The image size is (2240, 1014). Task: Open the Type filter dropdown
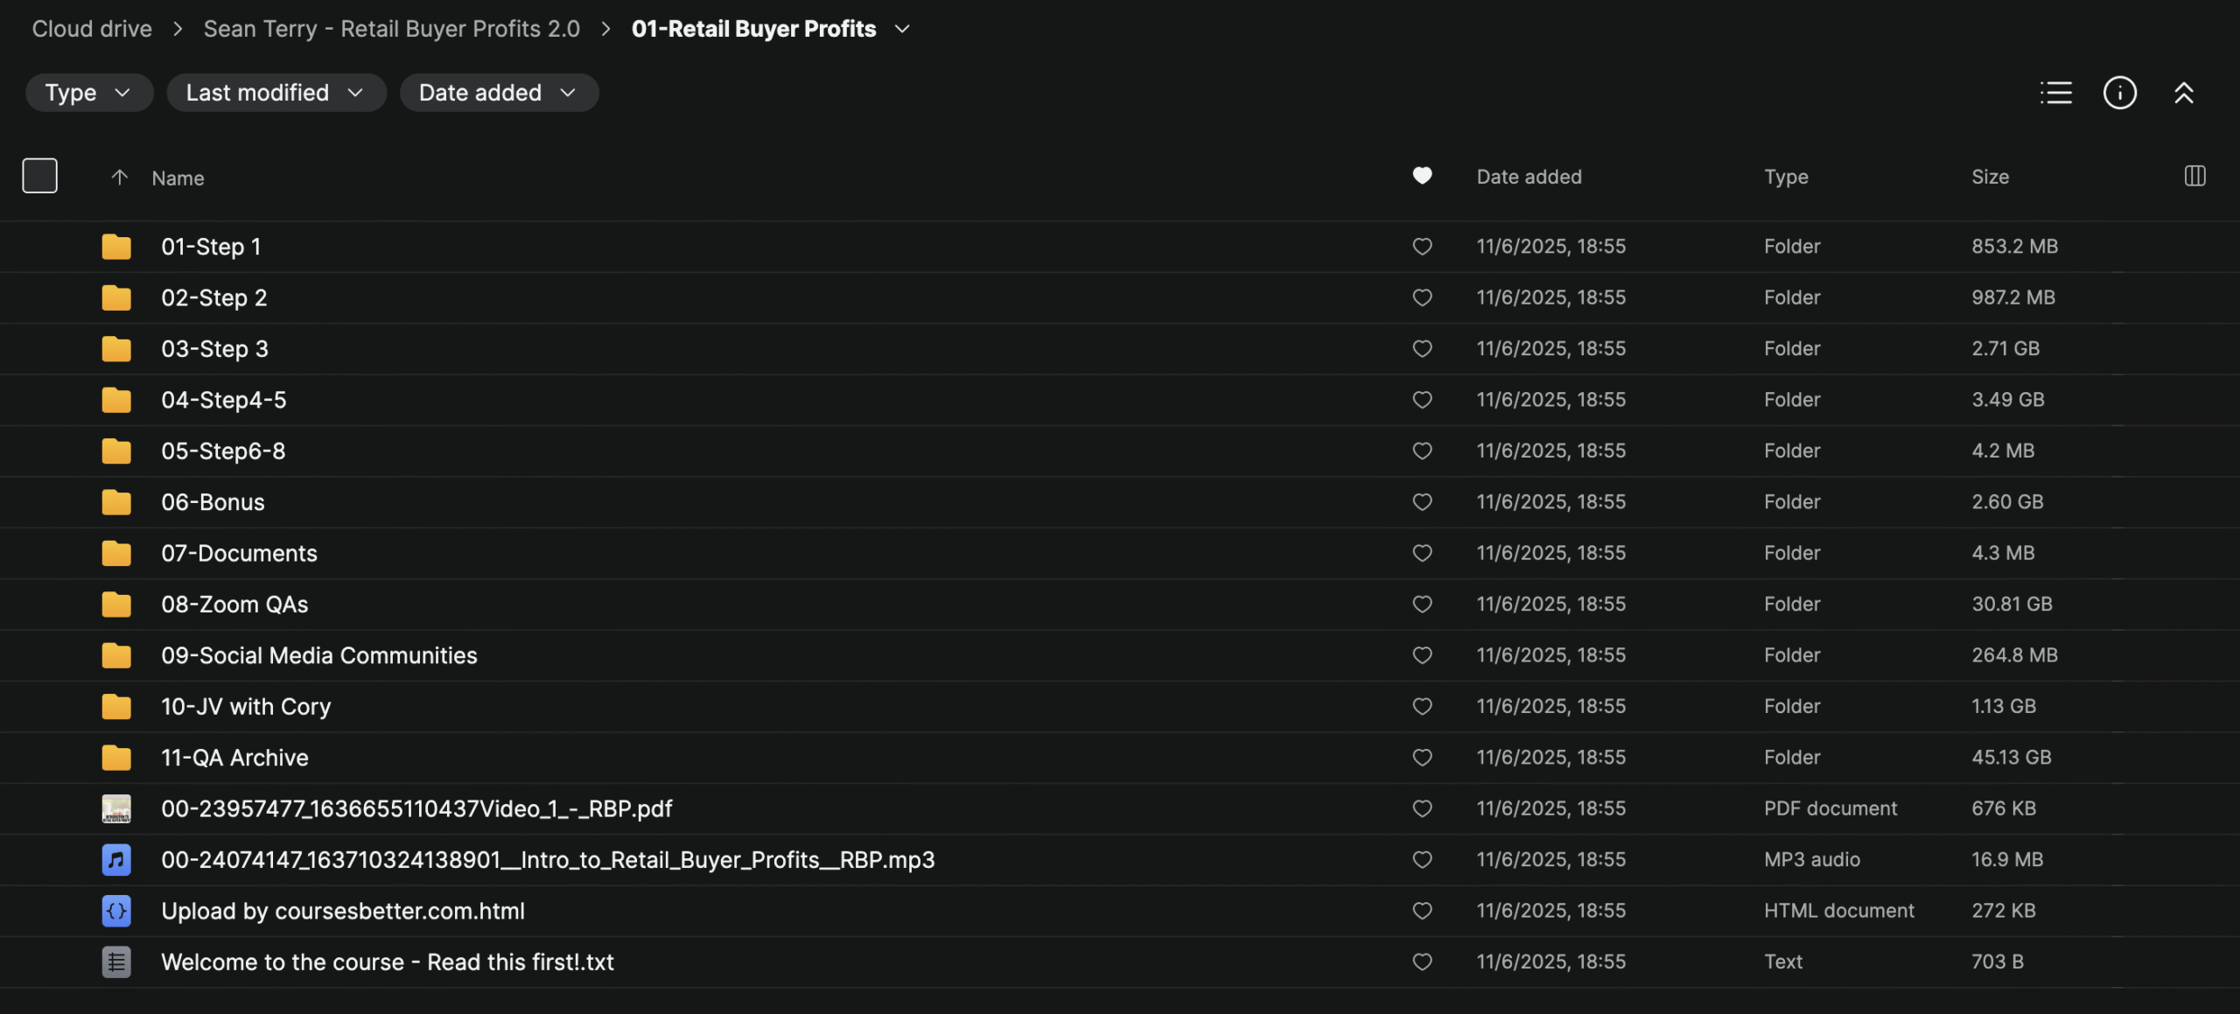[x=88, y=93]
